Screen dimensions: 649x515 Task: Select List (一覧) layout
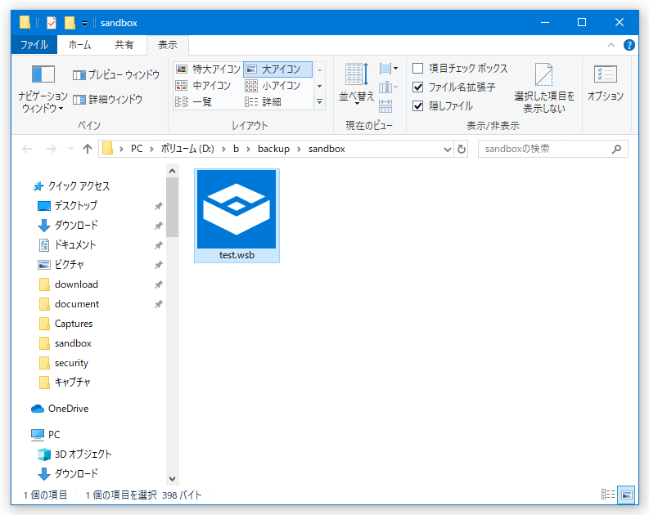194,101
